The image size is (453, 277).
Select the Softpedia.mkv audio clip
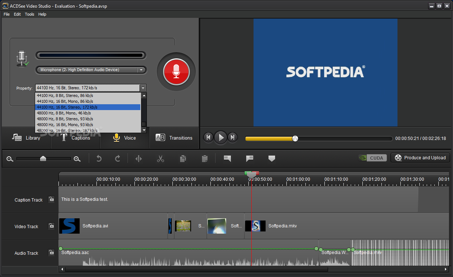(400, 253)
